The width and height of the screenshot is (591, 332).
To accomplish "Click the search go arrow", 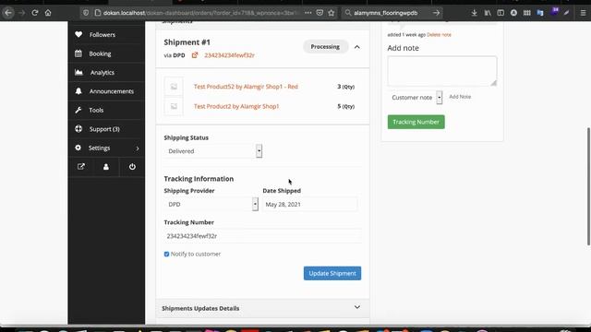I will [436, 13].
